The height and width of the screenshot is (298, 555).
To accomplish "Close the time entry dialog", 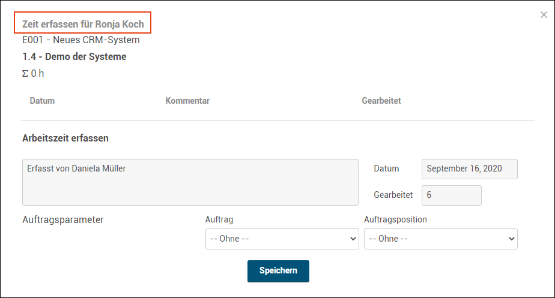I will (544, 15).
